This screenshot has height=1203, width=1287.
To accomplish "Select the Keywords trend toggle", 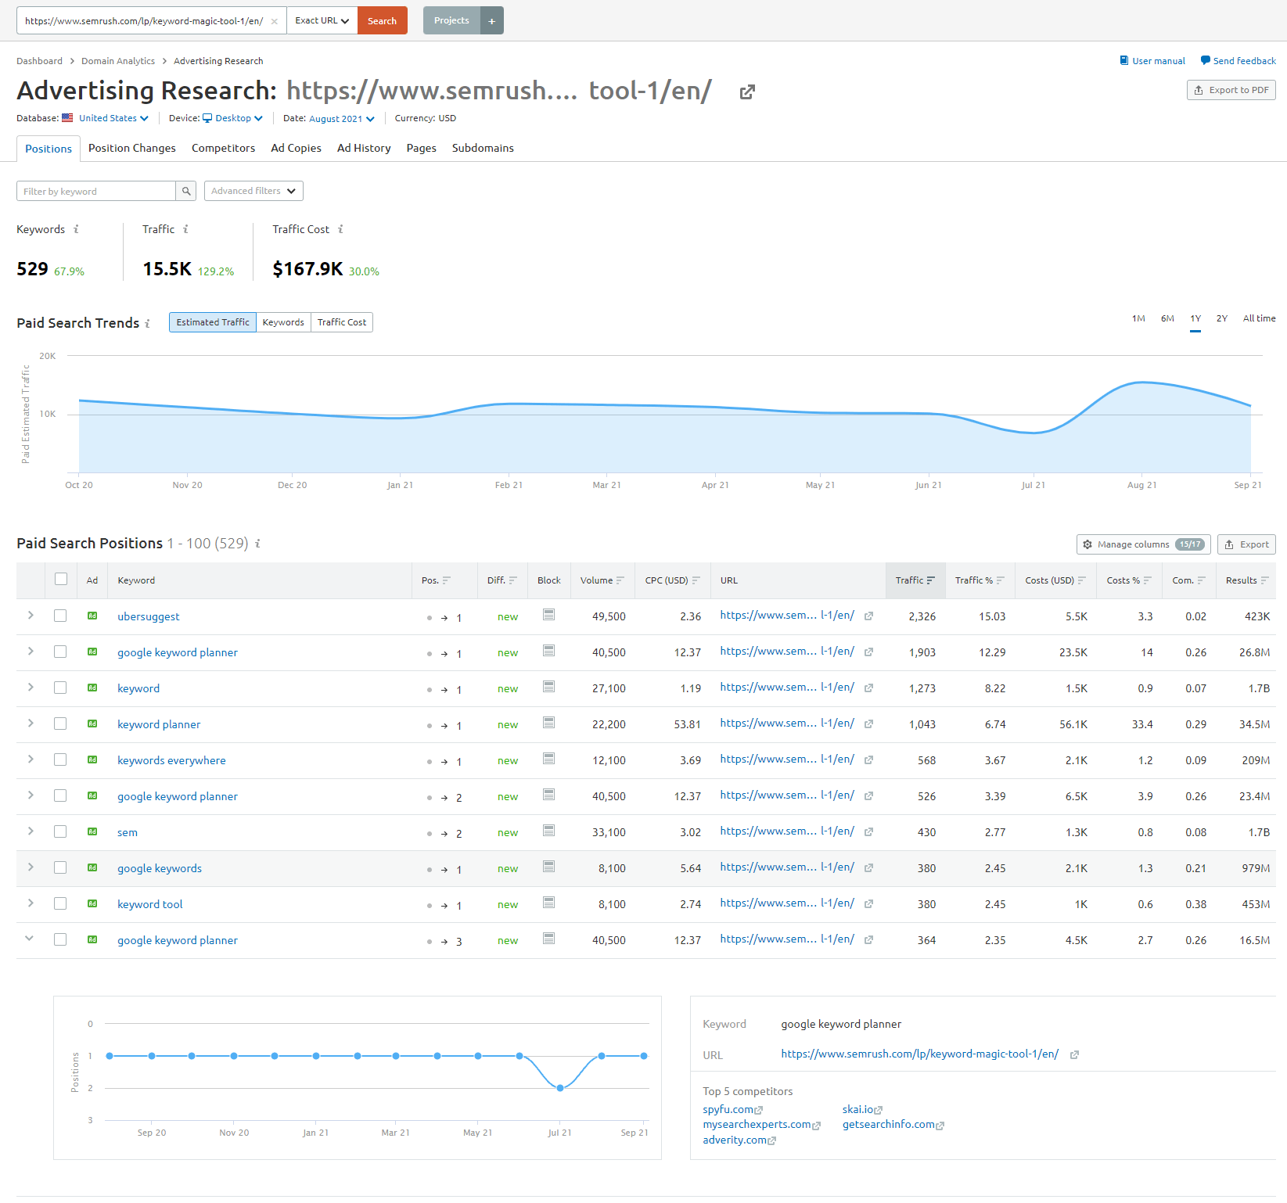I will pos(283,322).
